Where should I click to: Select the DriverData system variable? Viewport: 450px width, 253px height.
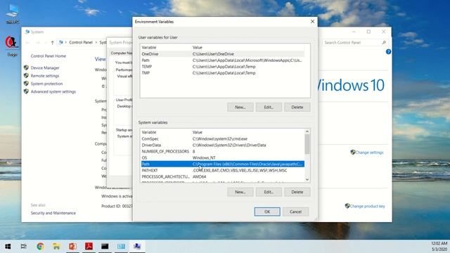[x=222, y=145]
